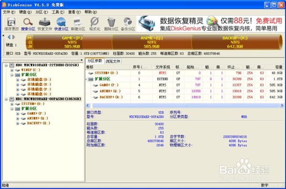Image resolution: width=286 pixels, height=189 pixels.
Task: Switch to the 浏览文件 tab
Action: coord(113,61)
